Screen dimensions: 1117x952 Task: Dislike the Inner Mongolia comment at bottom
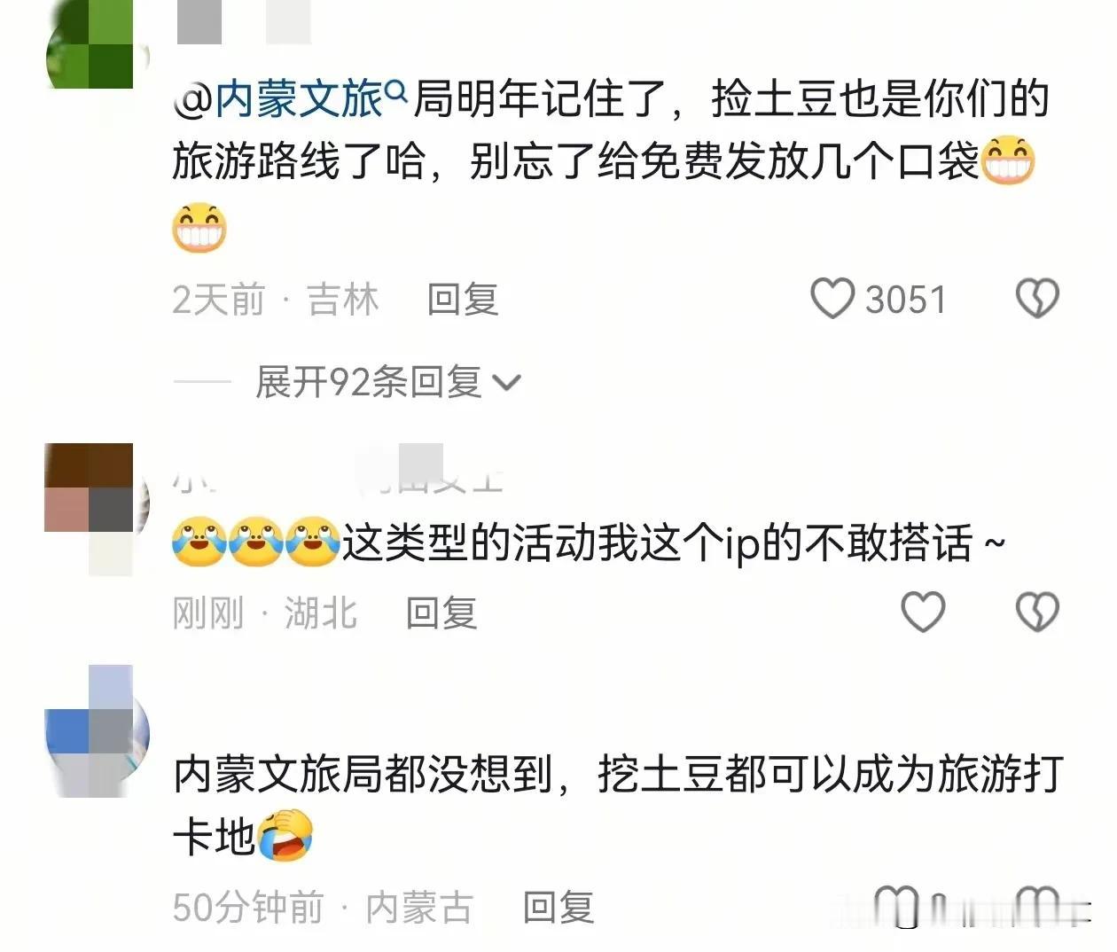coord(1037,906)
